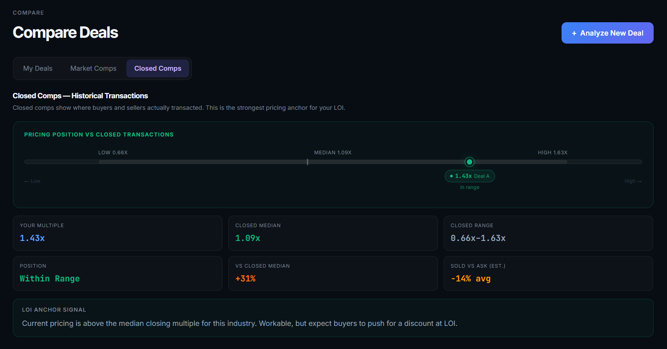Screen dimensions: 667x349
Task: Click the Your Multiple card
Action: pos(117,233)
